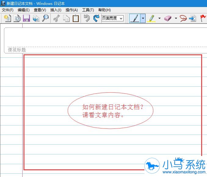
Task: Open the 文件(F) menu
Action: (8, 10)
